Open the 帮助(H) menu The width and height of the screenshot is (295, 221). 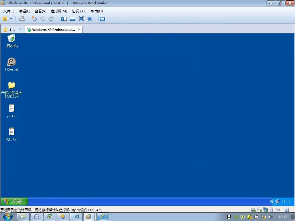(x=97, y=11)
